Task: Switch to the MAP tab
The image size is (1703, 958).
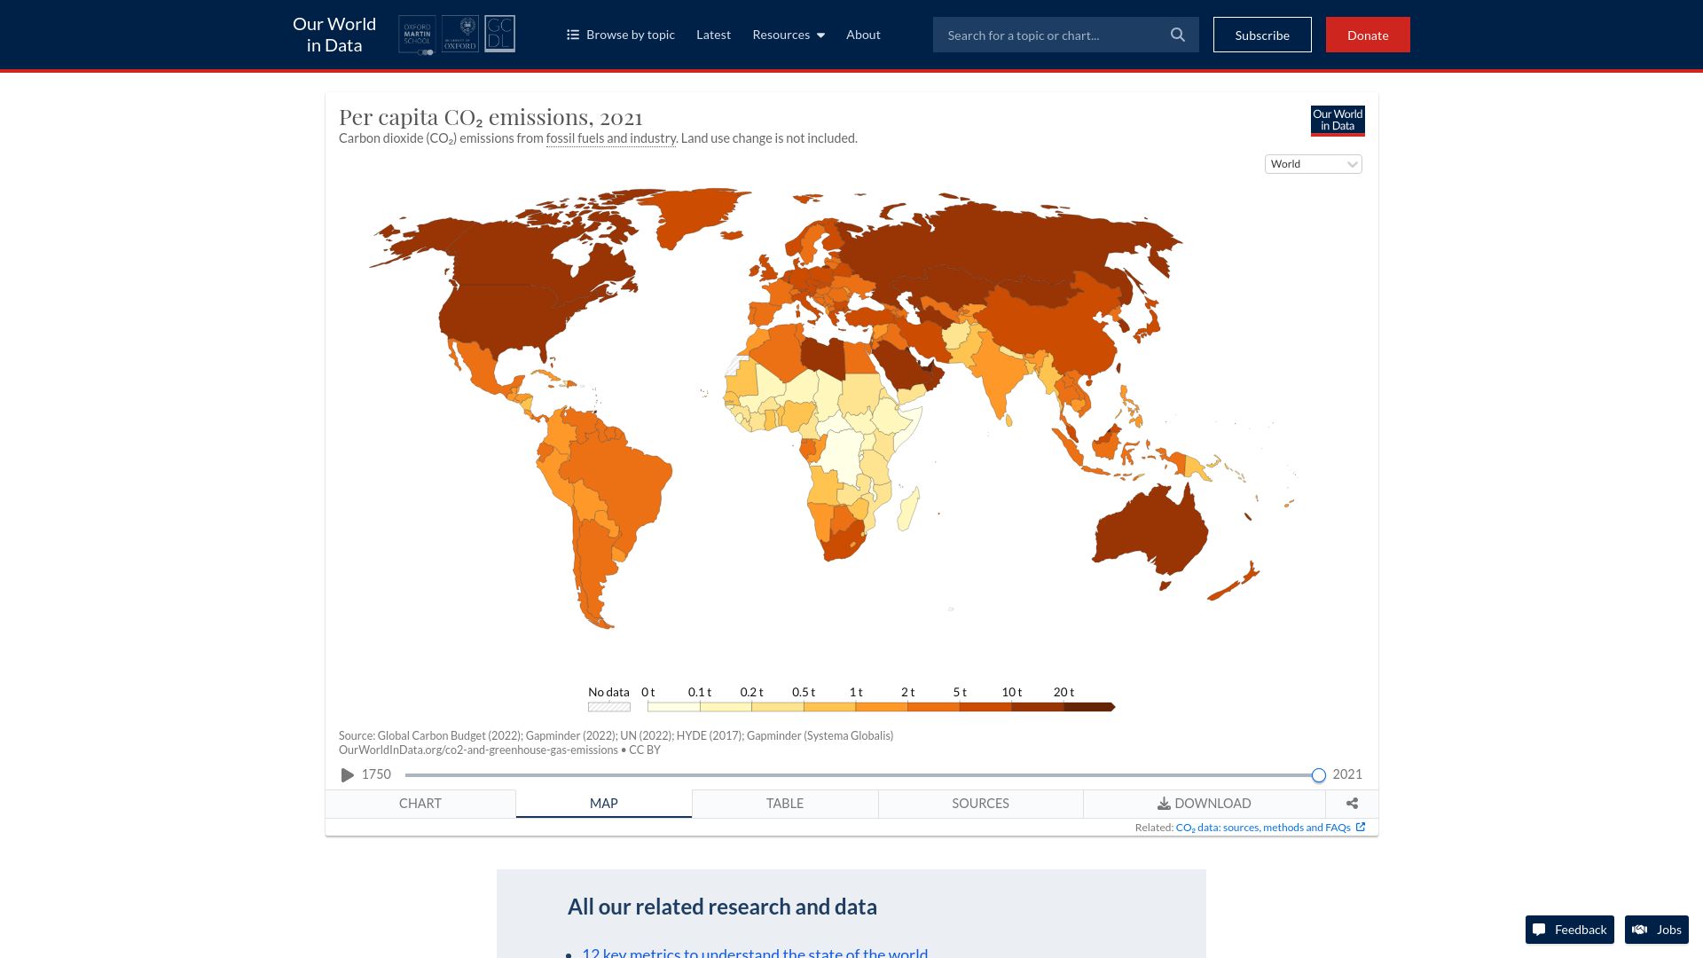Action: click(604, 804)
